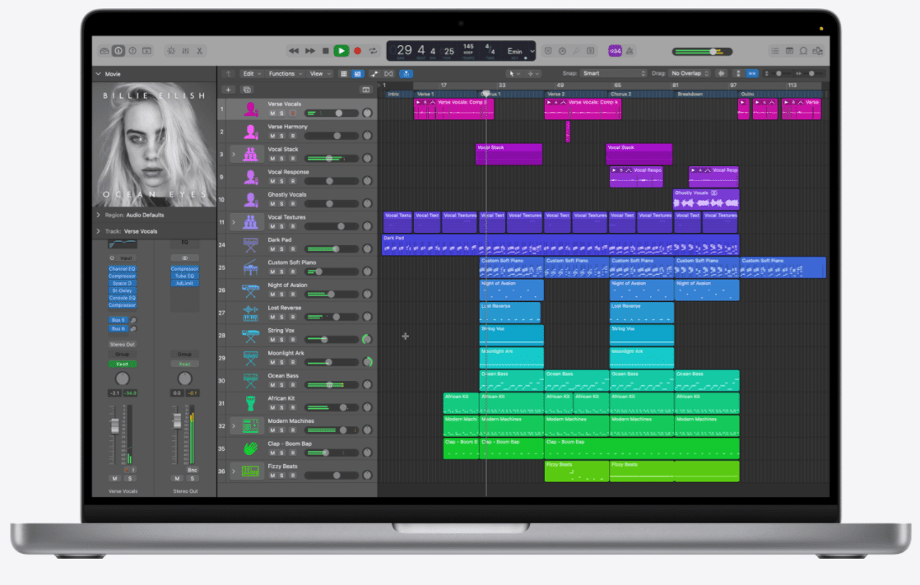Click the Channel EQ plugin slot
This screenshot has height=585, width=920.
(x=122, y=269)
